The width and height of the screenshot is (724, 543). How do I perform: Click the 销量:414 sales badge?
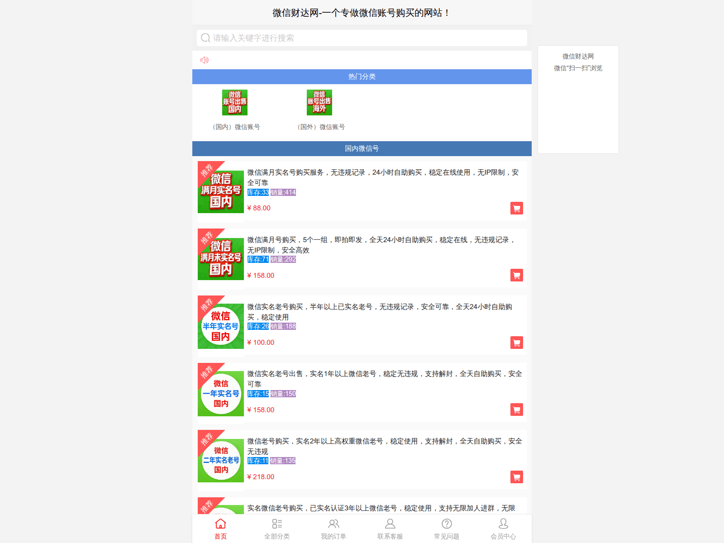(x=283, y=192)
